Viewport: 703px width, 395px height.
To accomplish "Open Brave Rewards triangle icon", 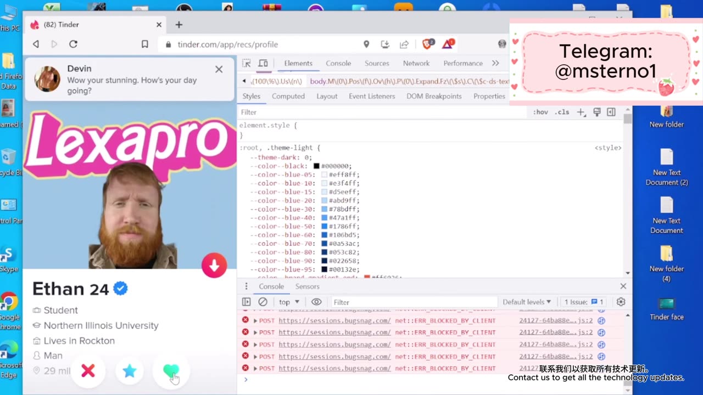I will coord(448,43).
